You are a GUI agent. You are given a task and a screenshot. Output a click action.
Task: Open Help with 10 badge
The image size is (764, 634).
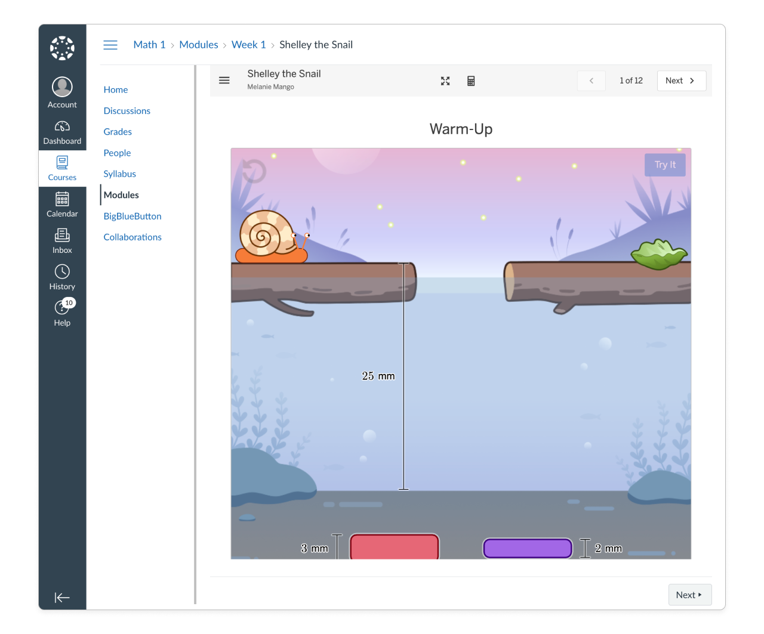pos(62,313)
